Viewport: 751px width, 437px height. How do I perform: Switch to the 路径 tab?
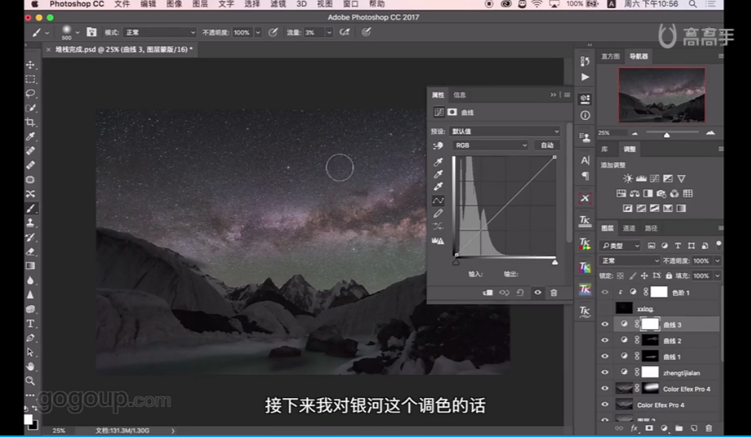pyautogui.click(x=652, y=228)
